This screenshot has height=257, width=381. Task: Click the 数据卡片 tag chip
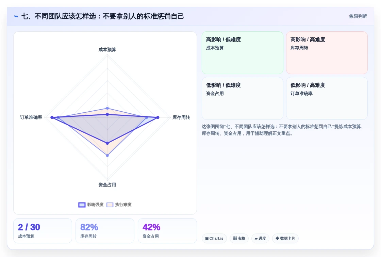(285, 239)
